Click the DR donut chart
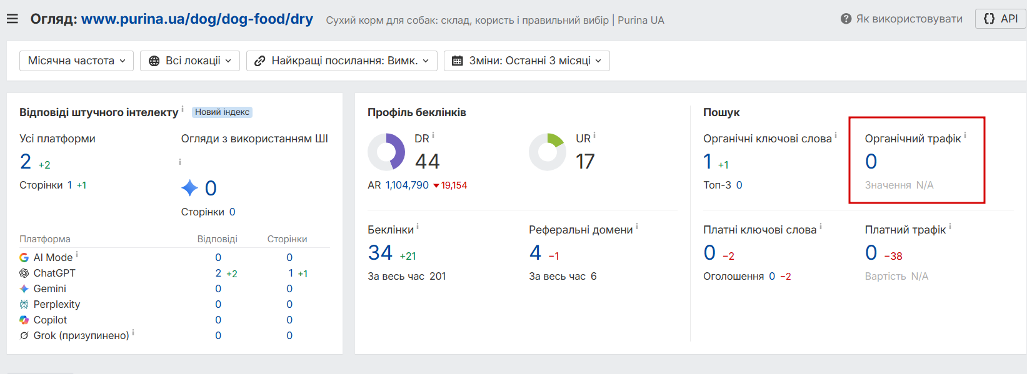 386,152
